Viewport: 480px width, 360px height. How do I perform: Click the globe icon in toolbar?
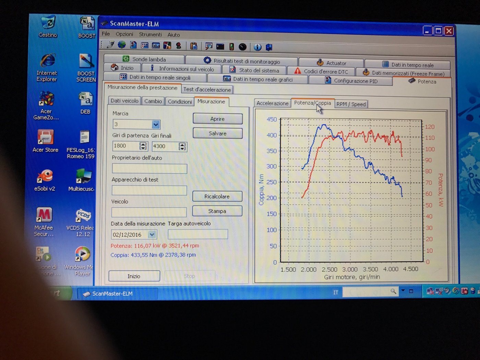(x=122, y=45)
